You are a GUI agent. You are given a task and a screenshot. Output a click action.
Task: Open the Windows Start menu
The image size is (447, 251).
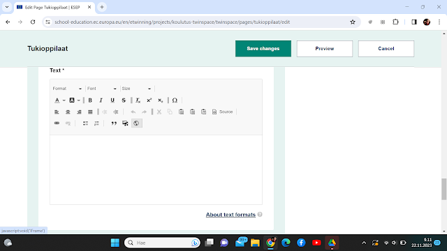click(x=115, y=243)
